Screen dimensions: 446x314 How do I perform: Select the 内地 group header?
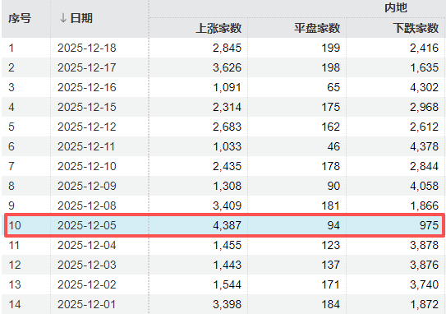click(396, 8)
